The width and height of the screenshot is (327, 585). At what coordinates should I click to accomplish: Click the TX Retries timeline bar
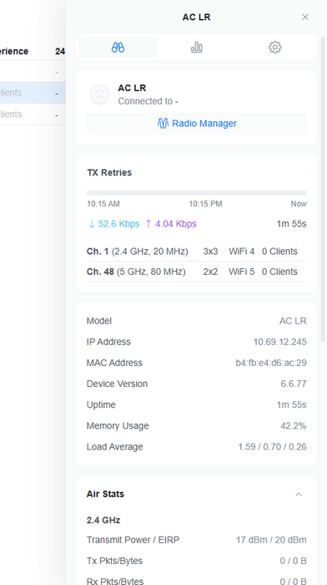197,193
